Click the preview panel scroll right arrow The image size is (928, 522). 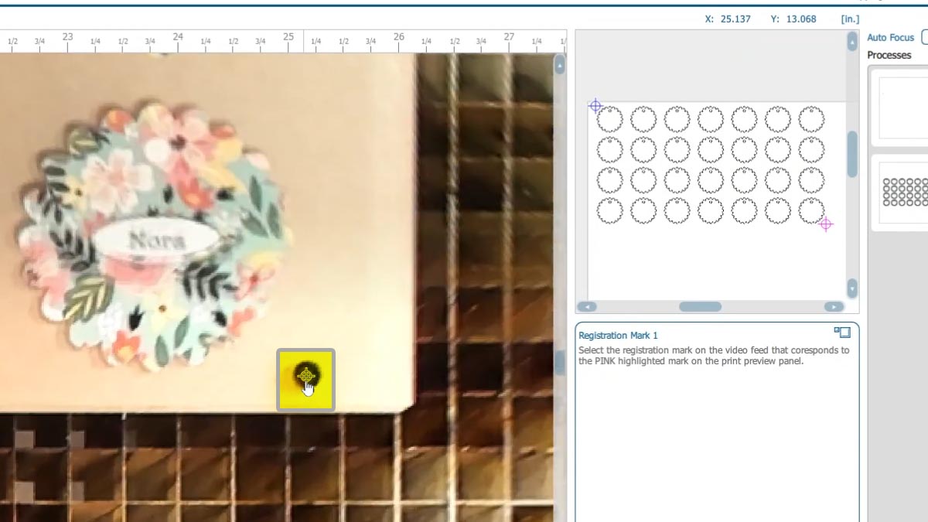click(834, 307)
